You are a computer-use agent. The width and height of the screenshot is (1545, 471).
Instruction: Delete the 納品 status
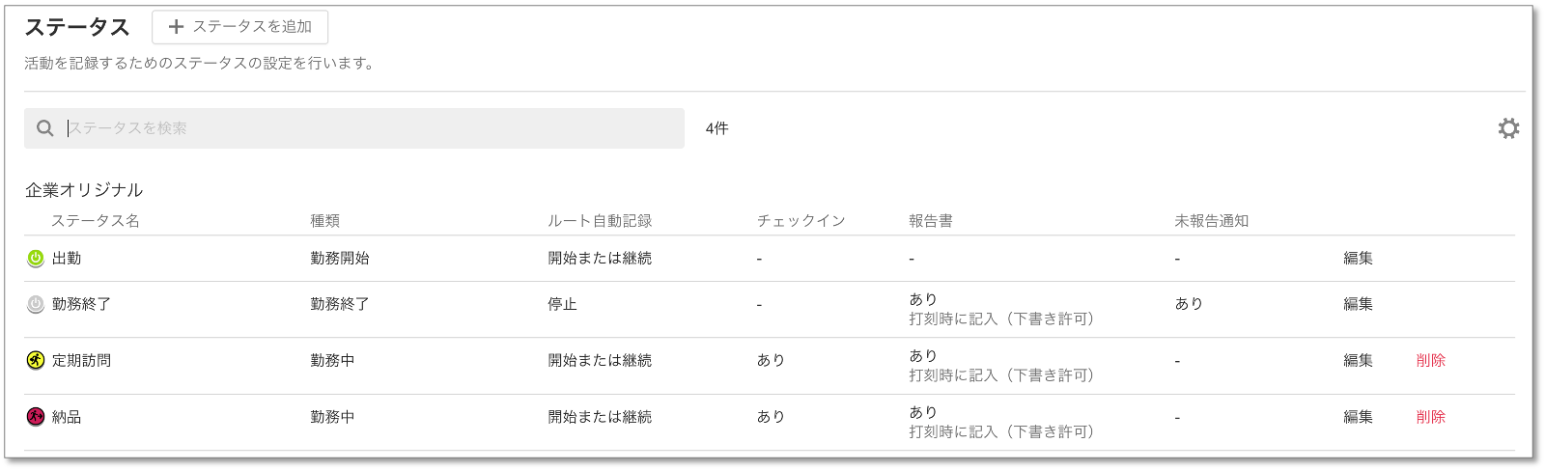click(x=1430, y=417)
